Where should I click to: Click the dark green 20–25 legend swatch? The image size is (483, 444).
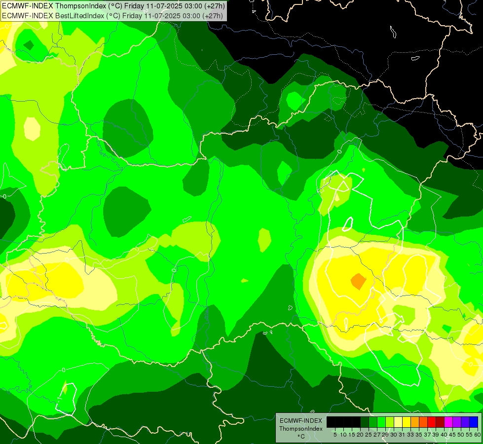pos(365,422)
